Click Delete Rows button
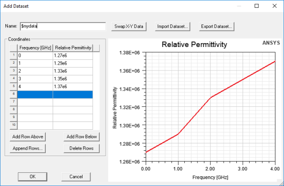This screenshot has width=284, height=186. click(x=82, y=148)
